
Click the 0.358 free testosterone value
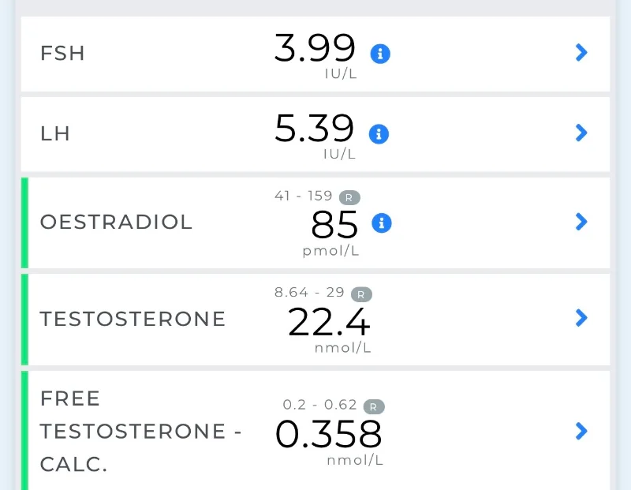pos(328,434)
